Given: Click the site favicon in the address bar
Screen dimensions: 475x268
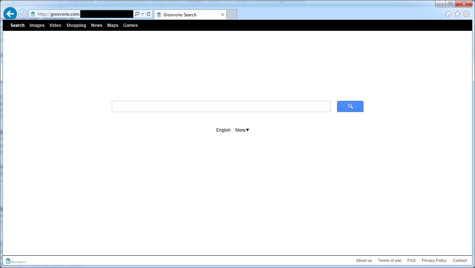Looking at the screenshot, I should tap(33, 14).
